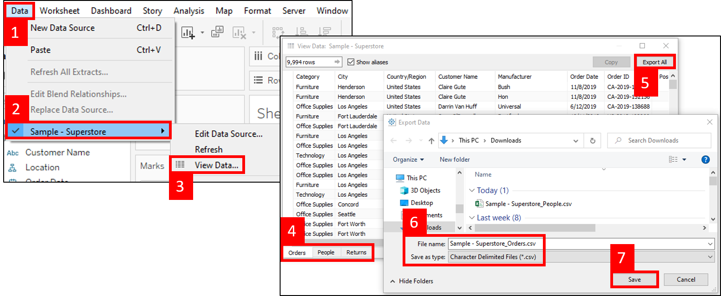Image resolution: width=721 pixels, height=296 pixels.
Task: Open the Dashboard menu
Action: 111,10
